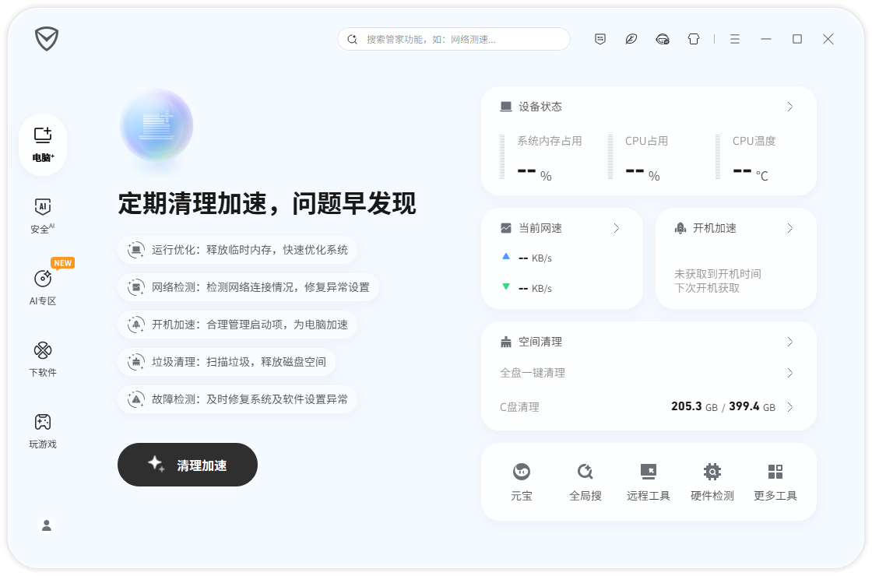
Task: Expand the 设备状态 card chevron
Action: (x=789, y=107)
